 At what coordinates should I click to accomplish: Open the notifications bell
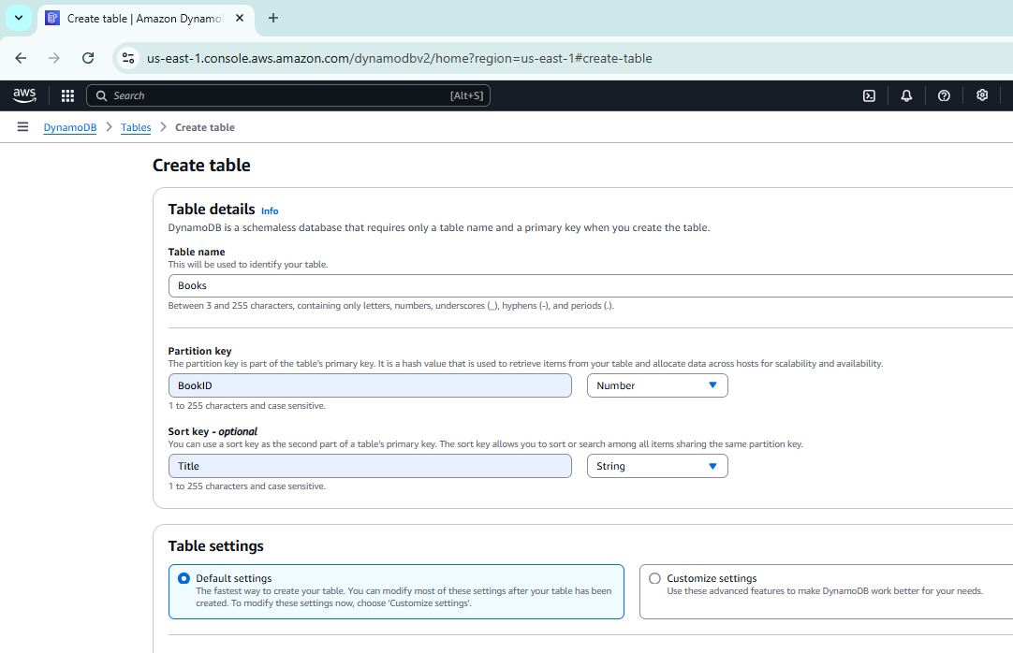906,95
